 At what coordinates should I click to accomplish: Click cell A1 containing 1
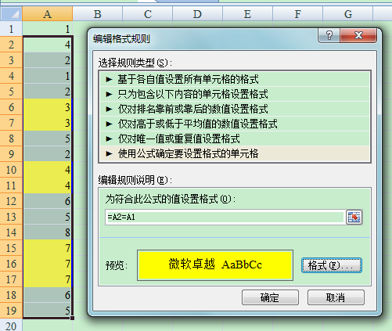pos(47,29)
